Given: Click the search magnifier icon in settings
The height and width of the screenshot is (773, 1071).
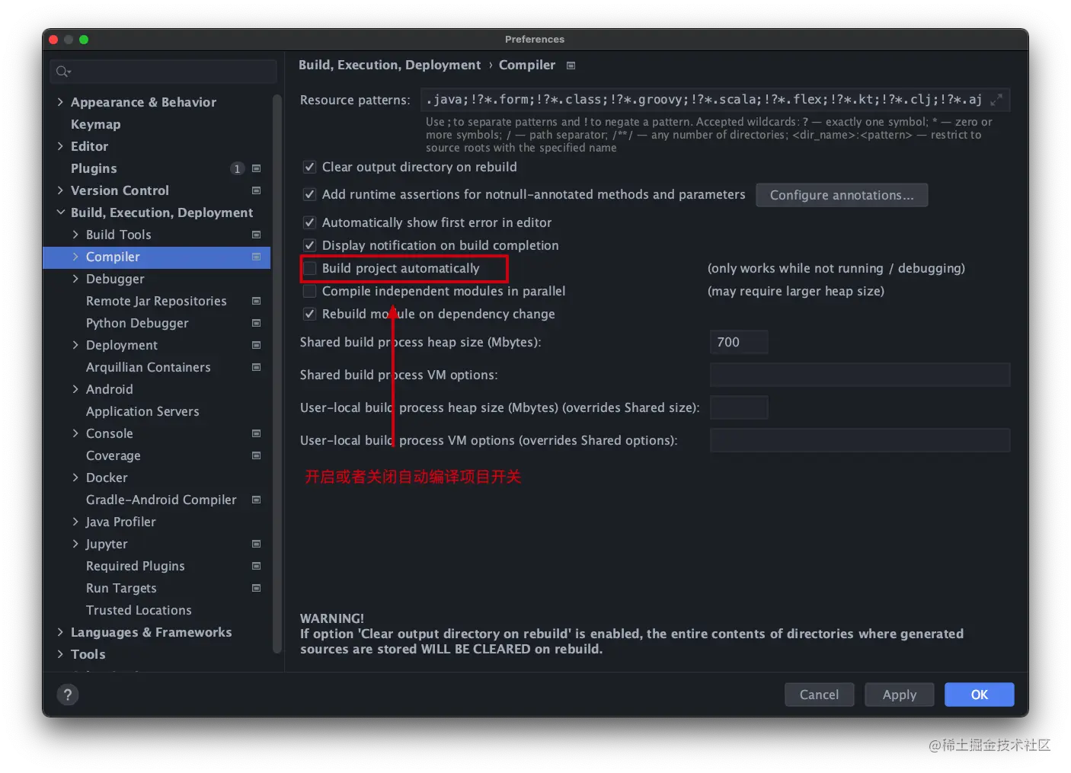Looking at the screenshot, I should [x=62, y=72].
